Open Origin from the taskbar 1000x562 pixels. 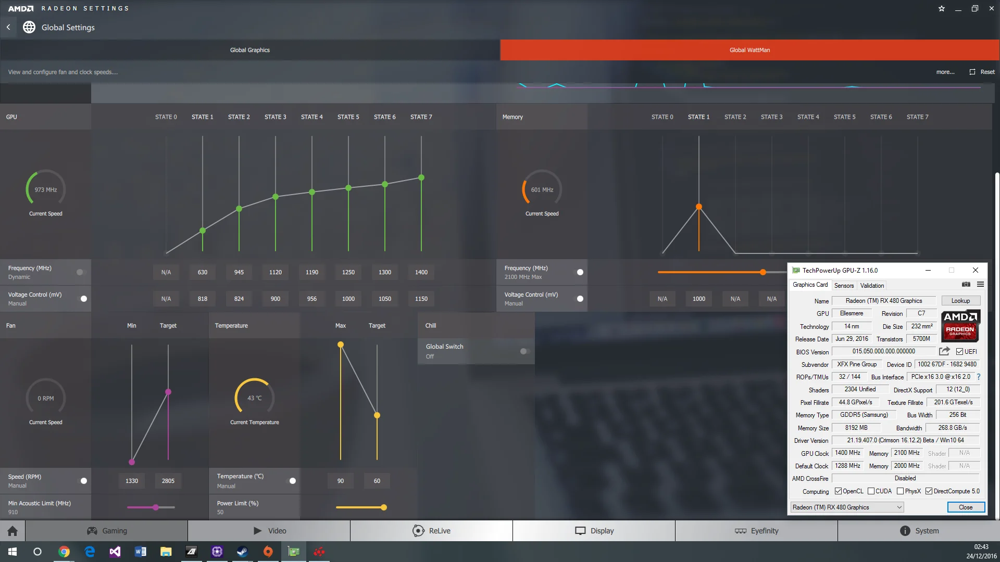[268, 552]
